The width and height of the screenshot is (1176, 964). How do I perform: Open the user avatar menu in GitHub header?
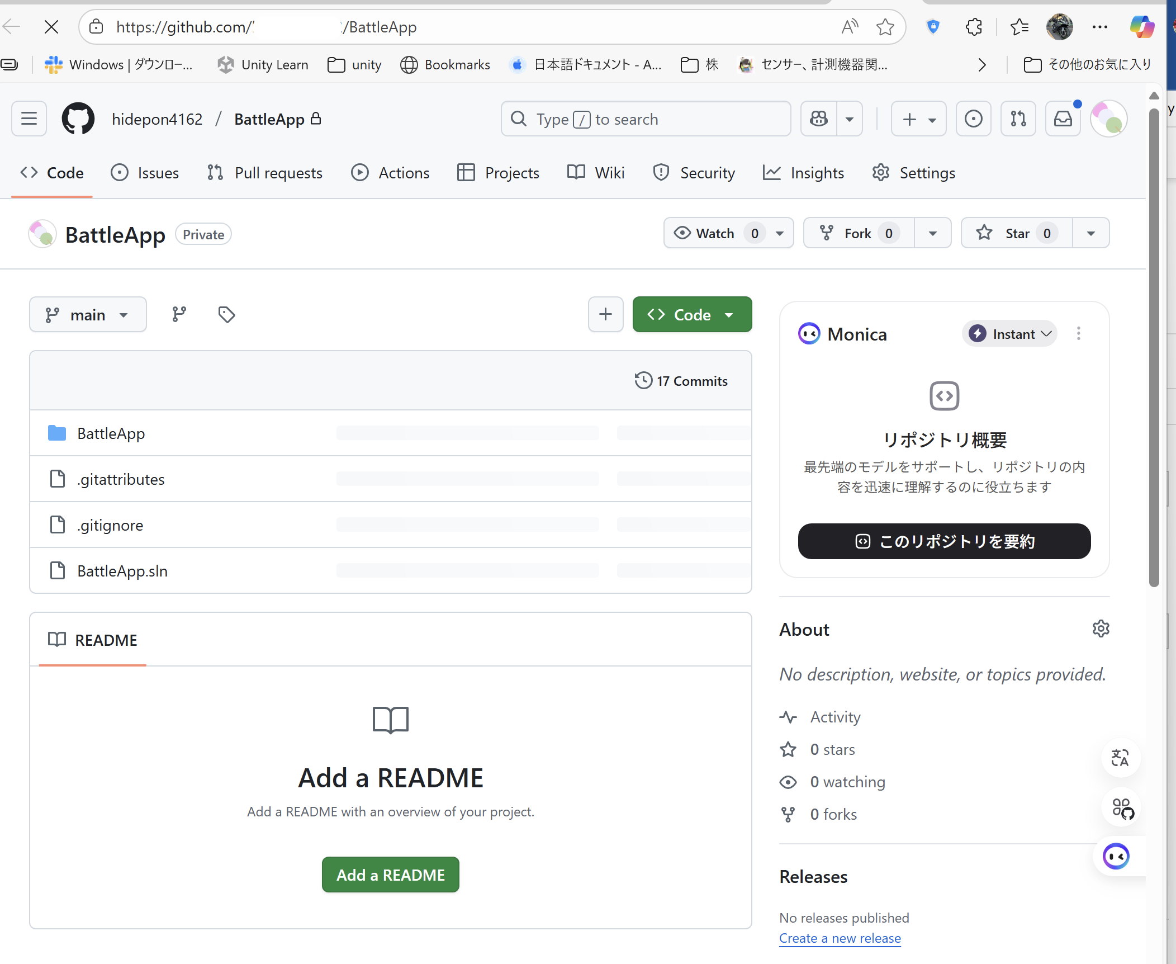(x=1109, y=119)
